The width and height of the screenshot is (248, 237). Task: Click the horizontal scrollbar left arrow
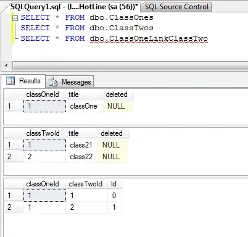click(6, 66)
